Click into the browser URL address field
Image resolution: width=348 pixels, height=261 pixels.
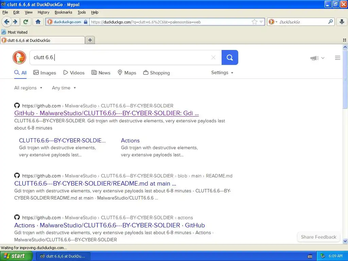tap(170, 22)
